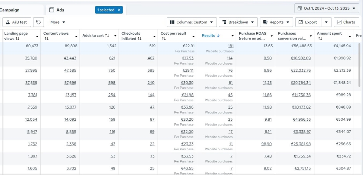Click the A/B test flask button
Image resolution: width=363 pixels, height=175 pixels.
coord(17,22)
